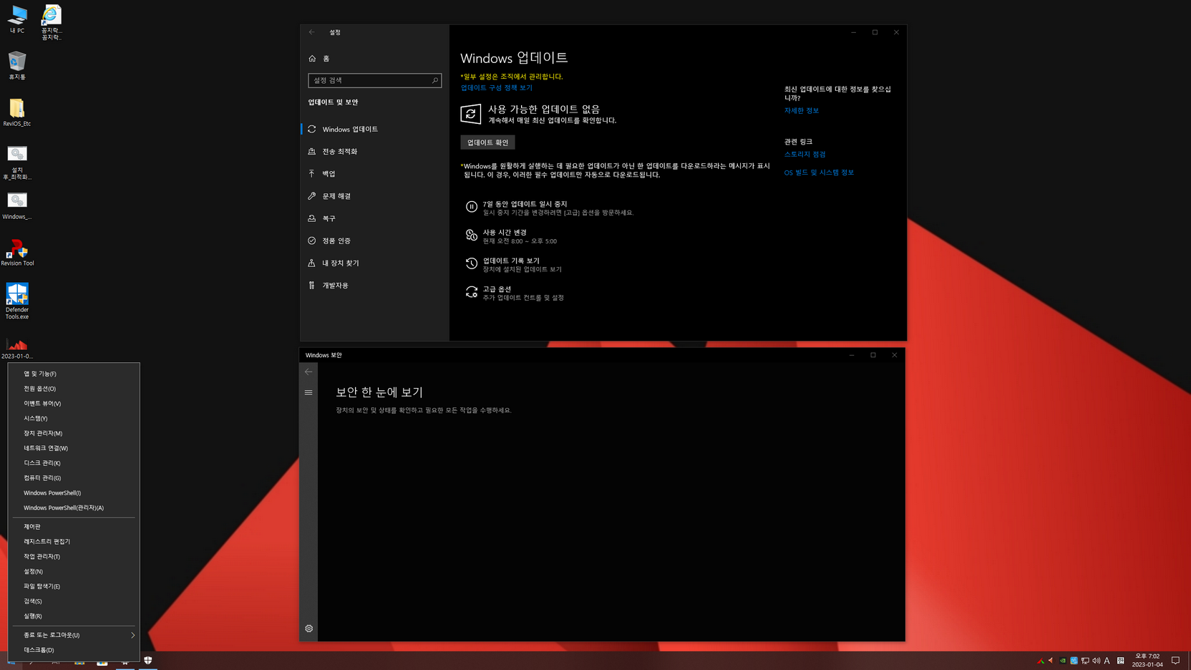Open 고급 옵션 in Windows Update
The width and height of the screenshot is (1191, 670).
(515, 293)
